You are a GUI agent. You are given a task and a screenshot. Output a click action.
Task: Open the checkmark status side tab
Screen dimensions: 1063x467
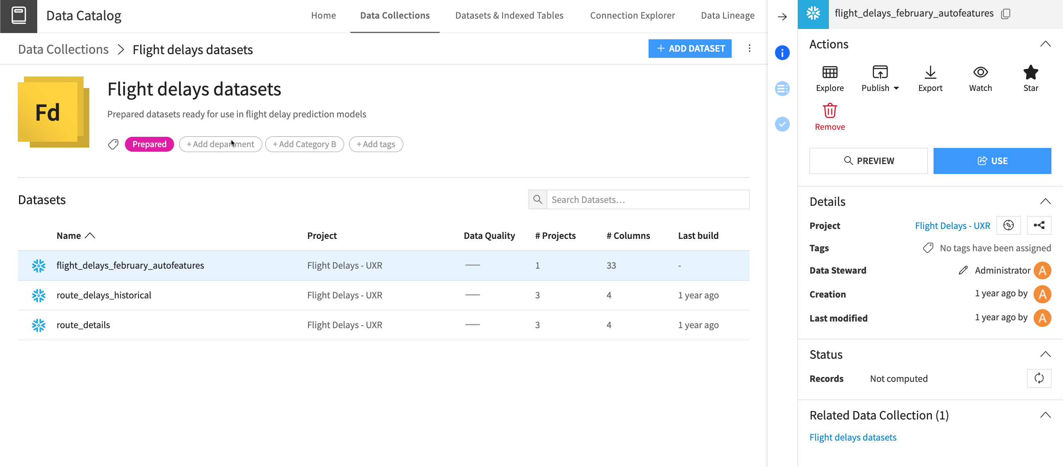[782, 124]
